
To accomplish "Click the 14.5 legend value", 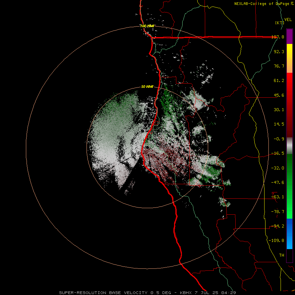I will pos(279,124).
